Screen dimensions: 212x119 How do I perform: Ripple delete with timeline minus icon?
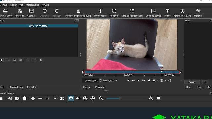[x=40, y=99]
